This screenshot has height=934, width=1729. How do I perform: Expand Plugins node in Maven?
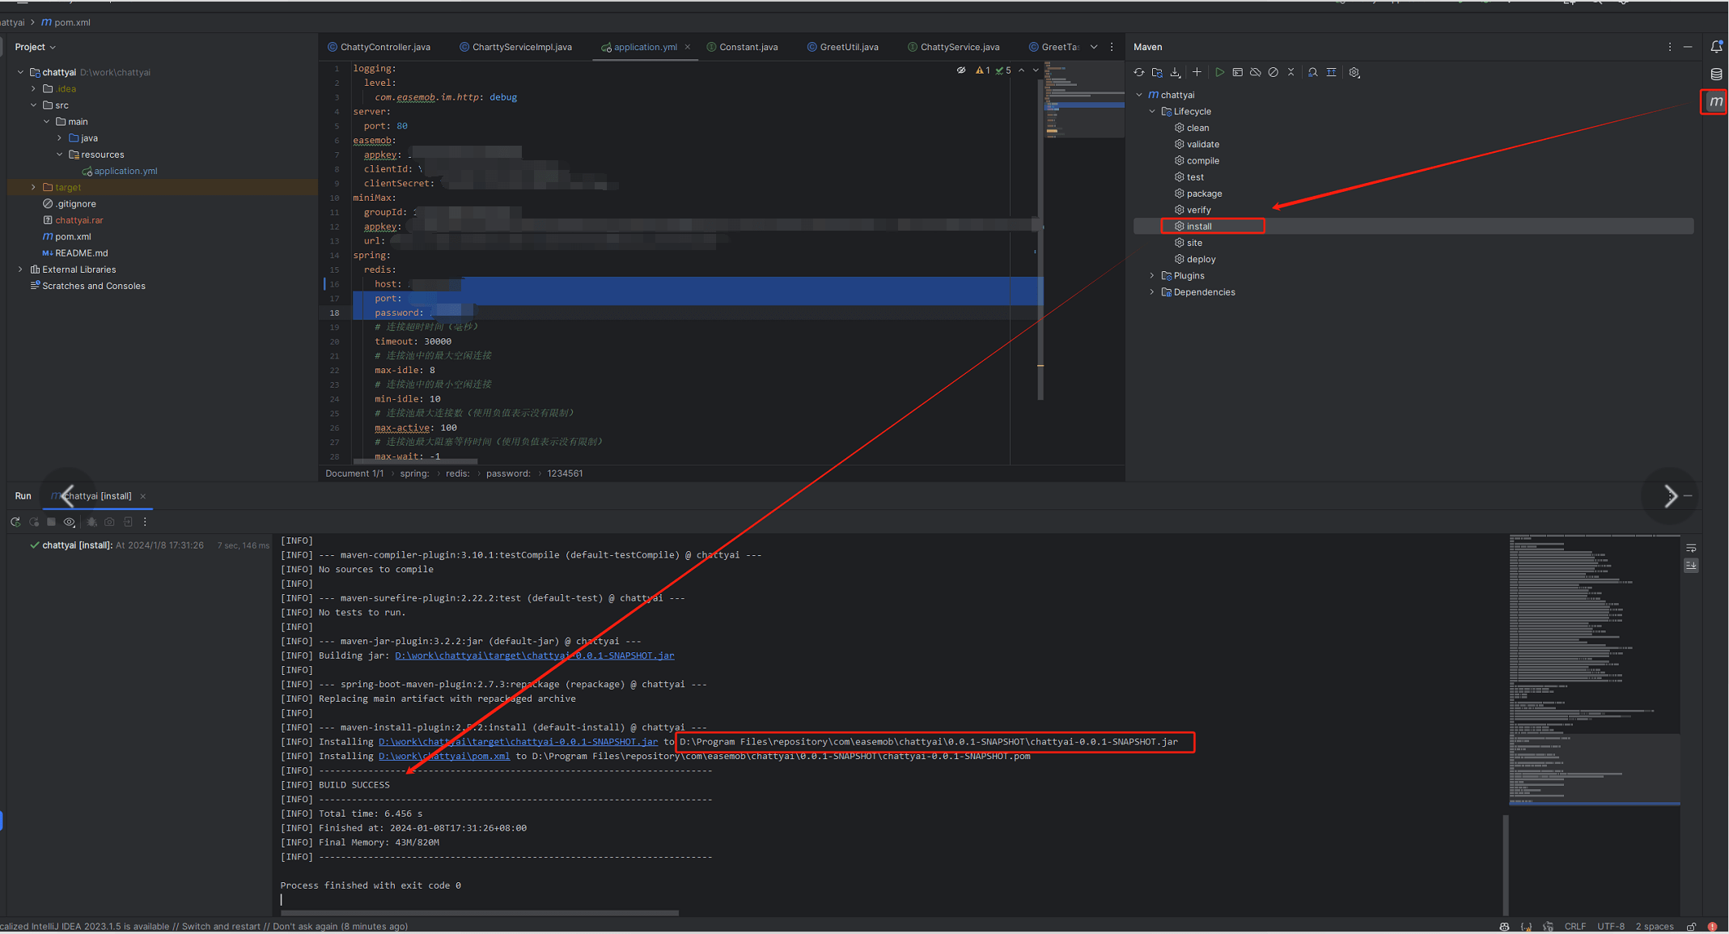pos(1152,276)
